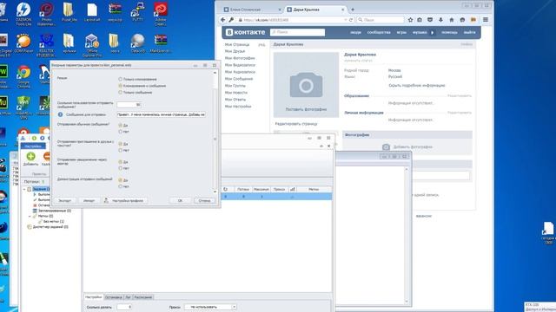The image size is (556, 312).
Task: Click the Метки column header
Action: (314, 189)
